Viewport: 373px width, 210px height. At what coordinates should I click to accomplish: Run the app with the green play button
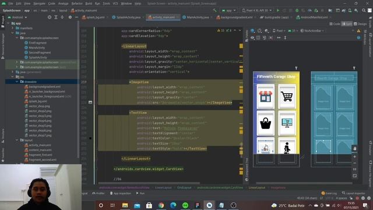tap(278, 10)
